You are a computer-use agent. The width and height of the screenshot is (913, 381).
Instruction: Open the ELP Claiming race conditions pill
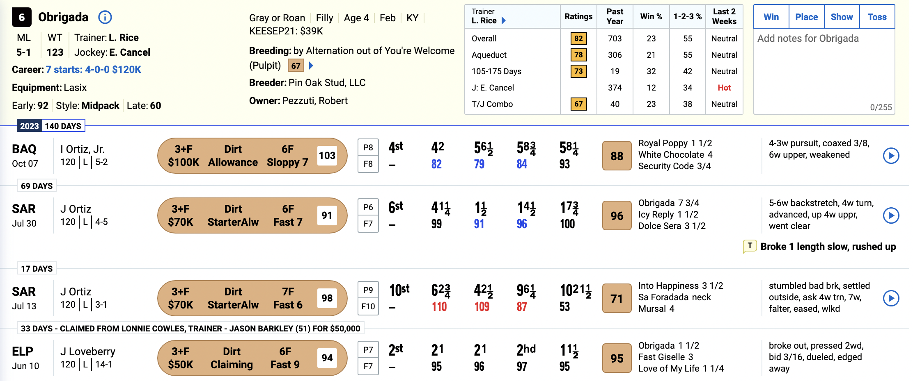pyautogui.click(x=252, y=358)
